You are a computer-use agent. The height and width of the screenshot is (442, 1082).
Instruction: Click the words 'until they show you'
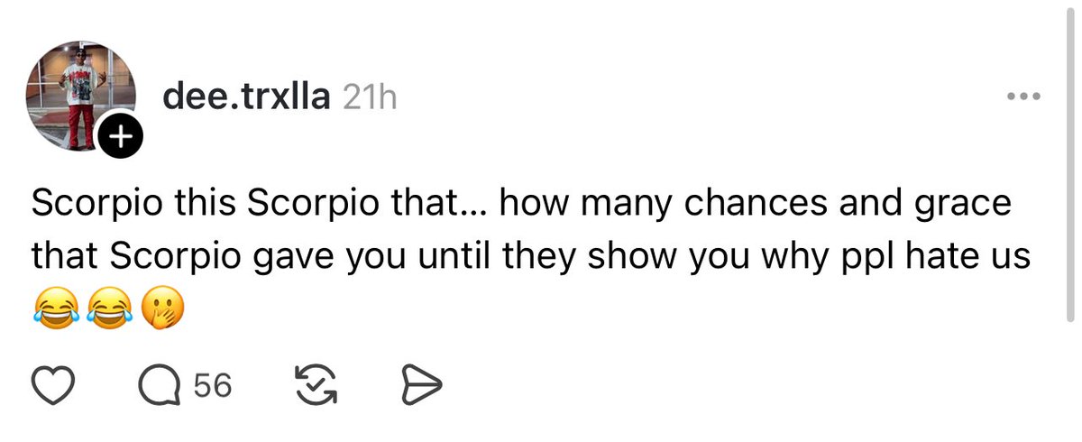pos(538,258)
